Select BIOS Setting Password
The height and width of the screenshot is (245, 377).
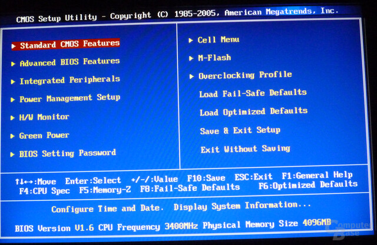pos(68,153)
